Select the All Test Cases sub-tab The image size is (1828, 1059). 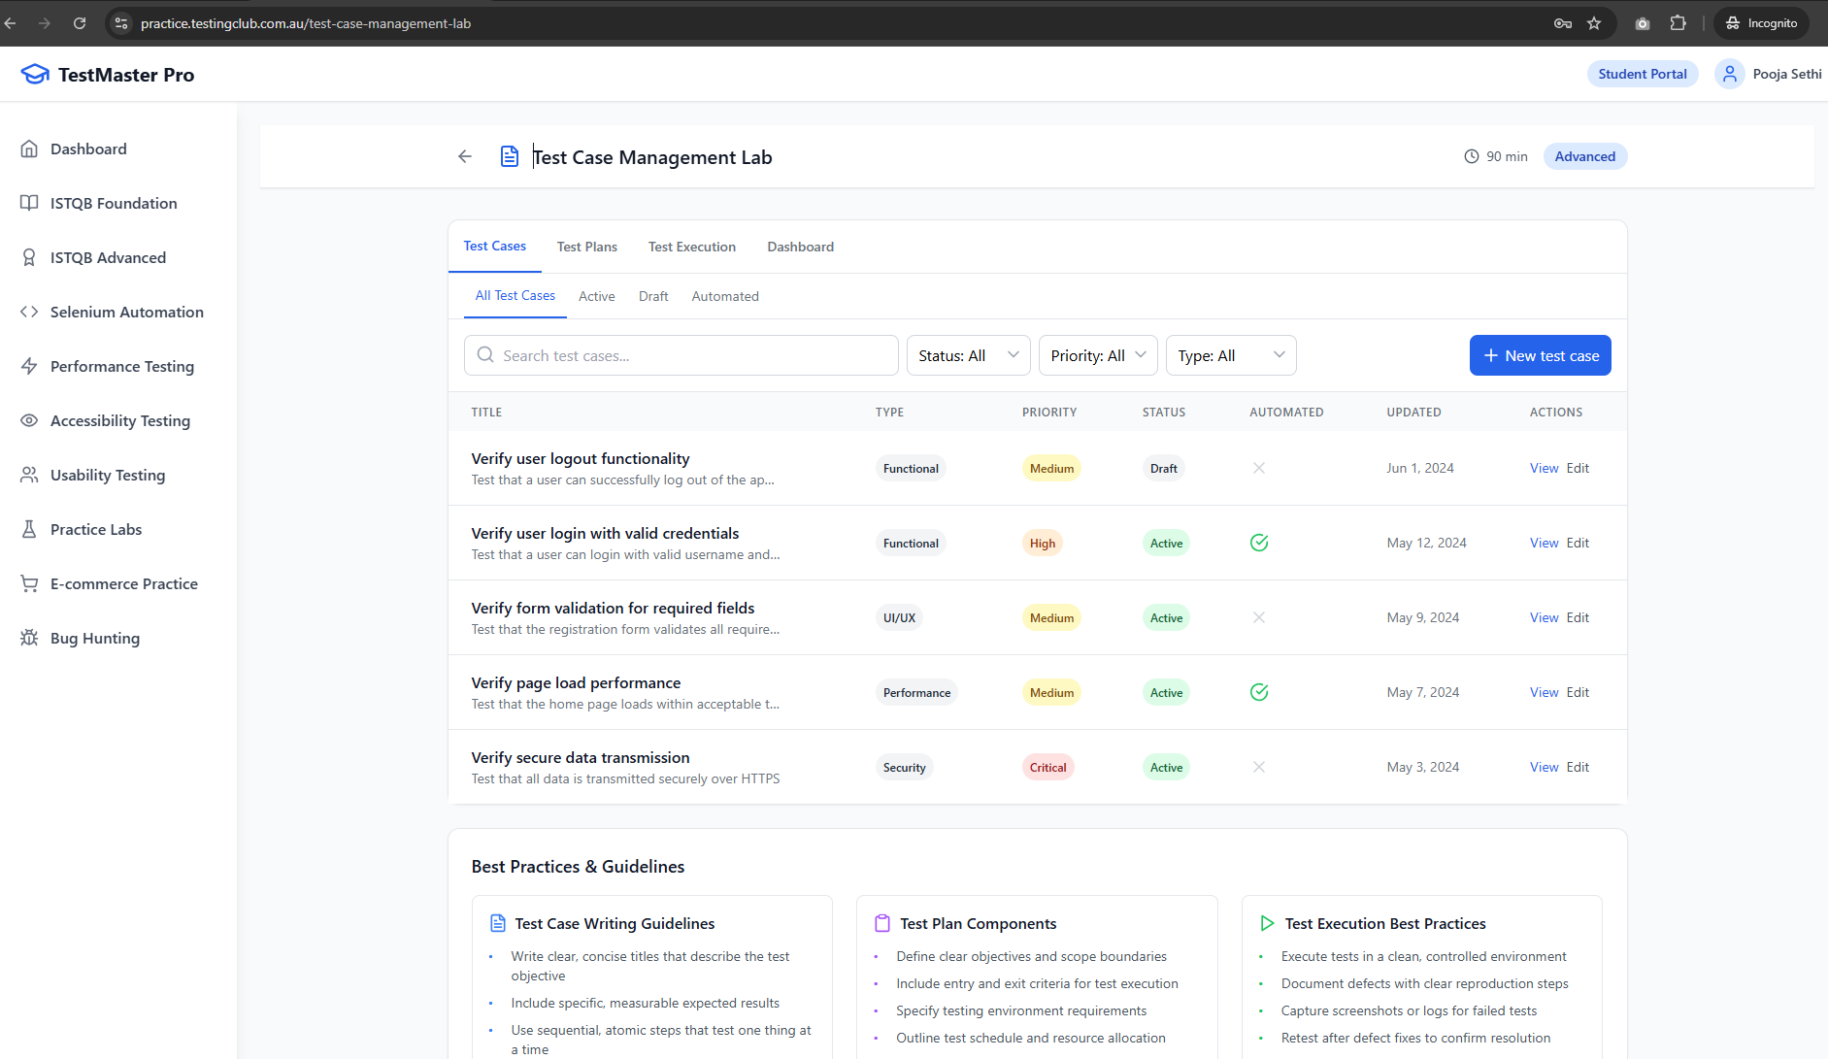pyautogui.click(x=515, y=296)
